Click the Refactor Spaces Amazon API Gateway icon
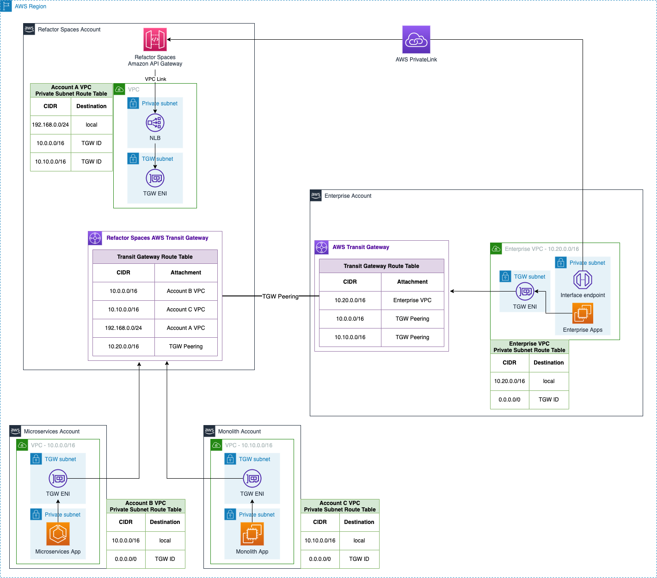Viewport: 657px width, 578px height. pyautogui.click(x=155, y=39)
